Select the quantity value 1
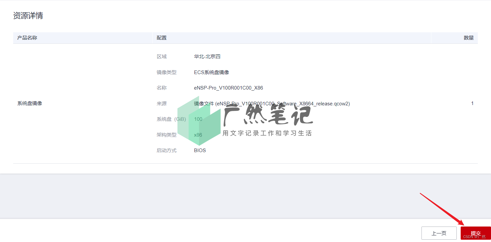The height and width of the screenshot is (242, 491). pyautogui.click(x=472, y=103)
